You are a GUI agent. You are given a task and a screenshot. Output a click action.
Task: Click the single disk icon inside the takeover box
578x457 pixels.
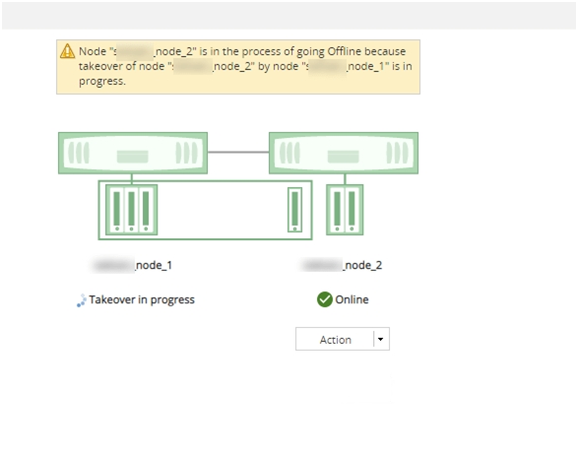(x=294, y=210)
